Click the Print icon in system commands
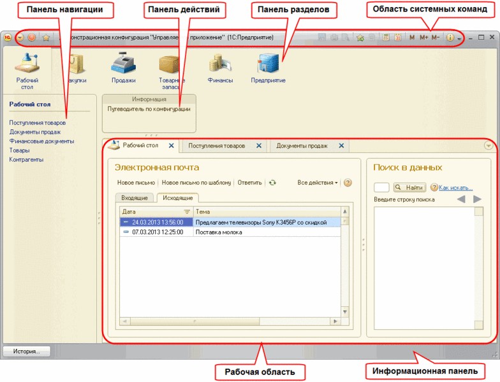This screenshot has height=382, width=500. (x=334, y=38)
